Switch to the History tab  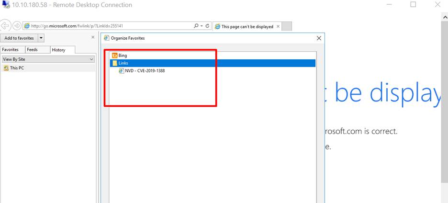coord(58,50)
